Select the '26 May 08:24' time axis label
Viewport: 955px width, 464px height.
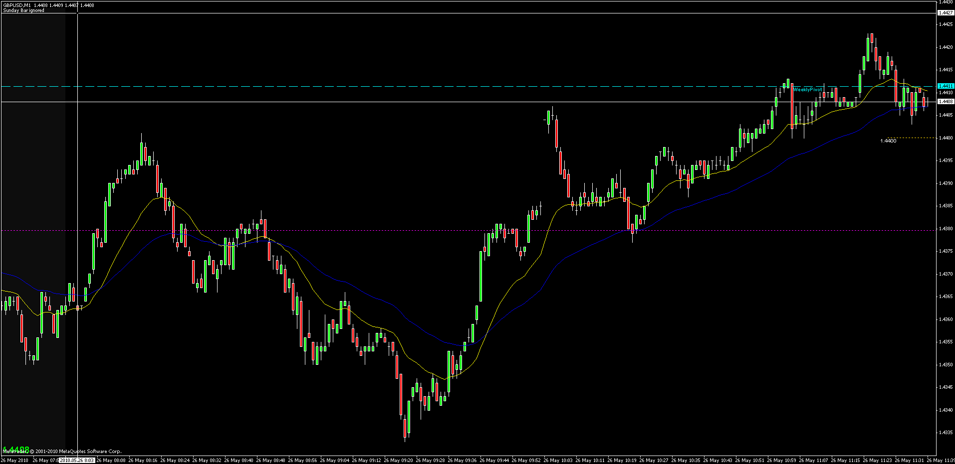click(x=175, y=461)
